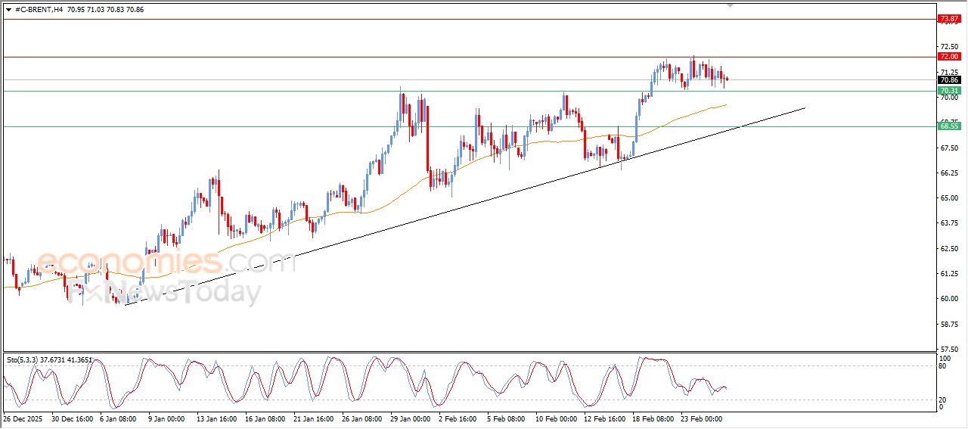
Task: Click the 29 Jan 00:00 date label
Action: (411, 418)
